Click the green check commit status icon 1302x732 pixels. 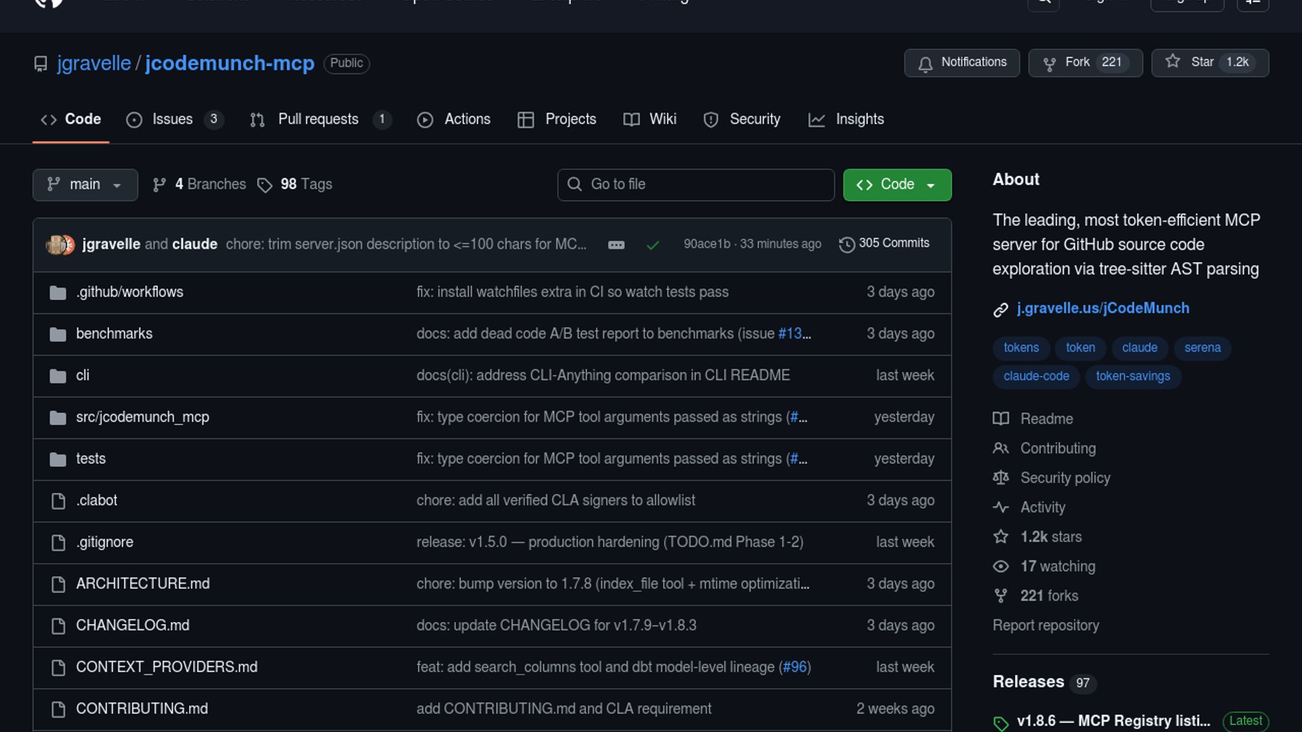pos(652,245)
